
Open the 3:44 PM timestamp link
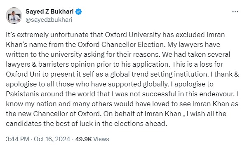pyautogui.click(x=17, y=139)
